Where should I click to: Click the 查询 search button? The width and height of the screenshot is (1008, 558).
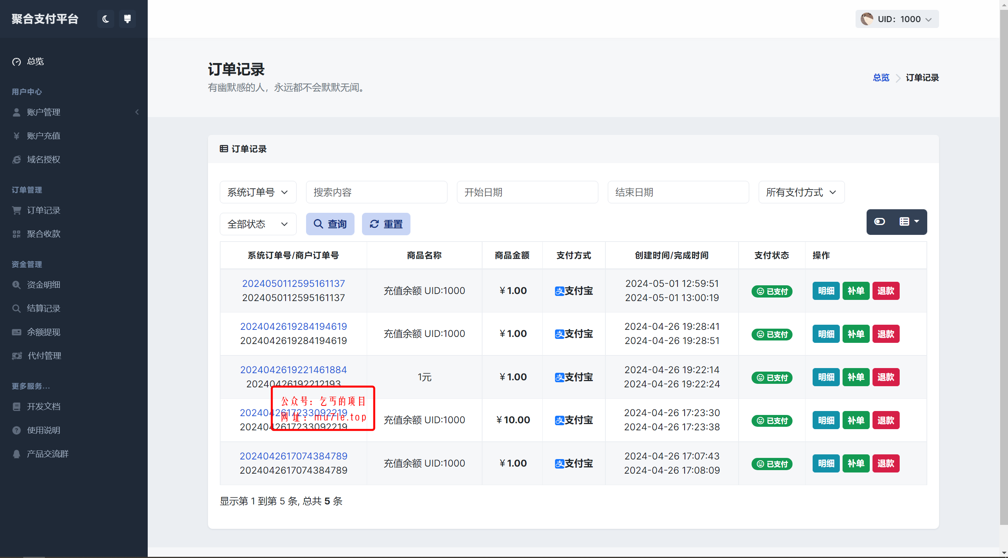pos(330,224)
